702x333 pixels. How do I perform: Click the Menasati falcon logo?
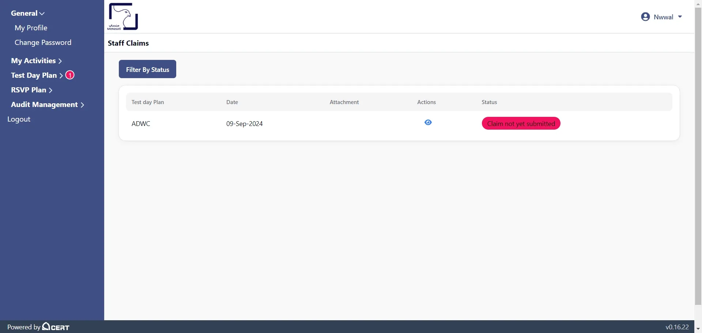point(123,17)
